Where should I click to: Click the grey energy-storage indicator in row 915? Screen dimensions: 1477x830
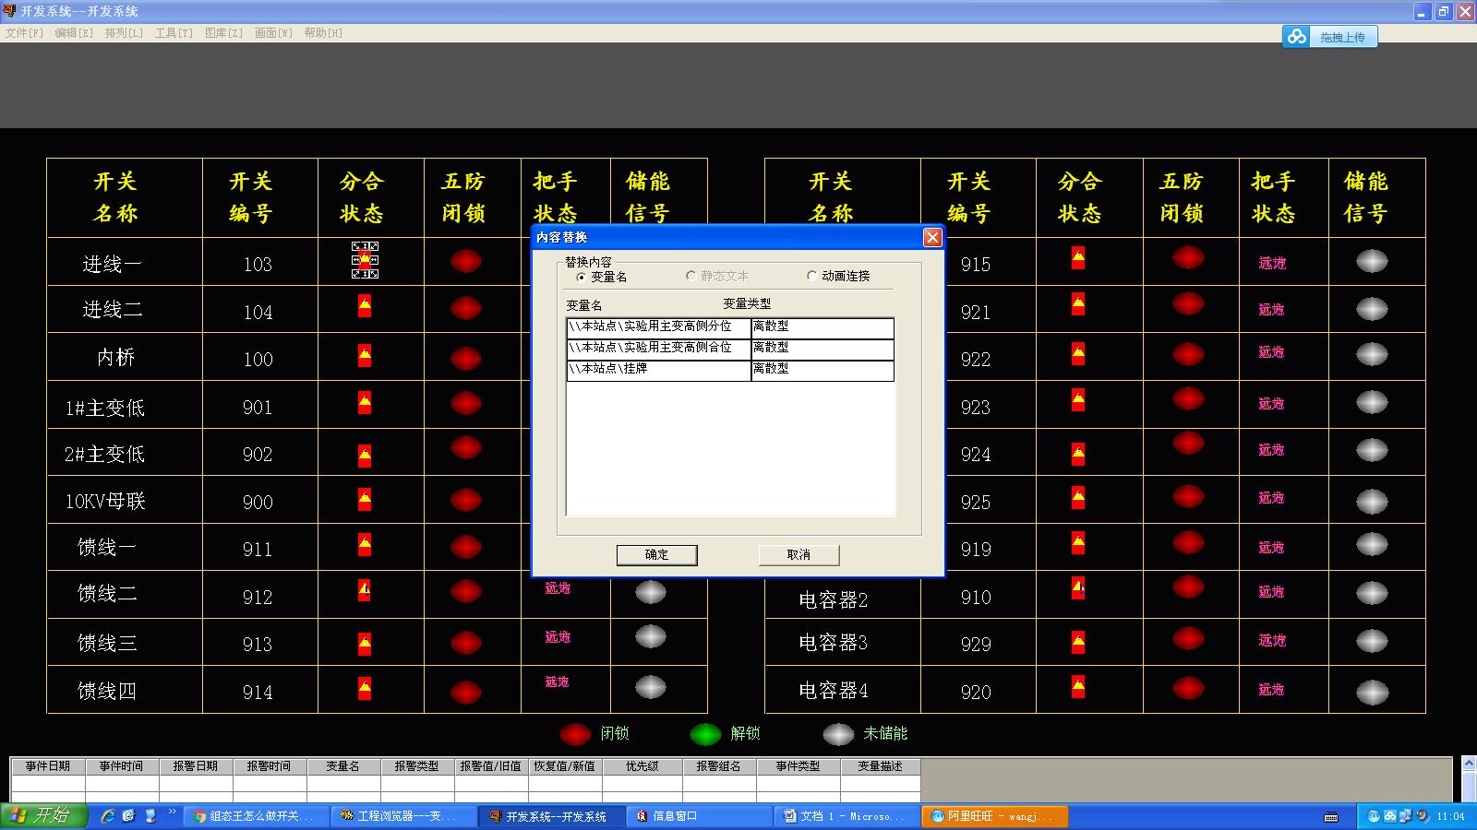(x=1372, y=262)
